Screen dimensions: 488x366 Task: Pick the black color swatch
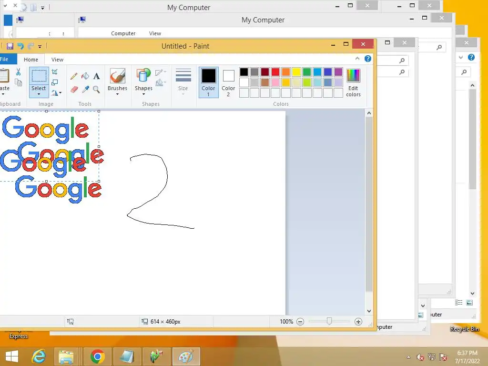pyautogui.click(x=244, y=72)
